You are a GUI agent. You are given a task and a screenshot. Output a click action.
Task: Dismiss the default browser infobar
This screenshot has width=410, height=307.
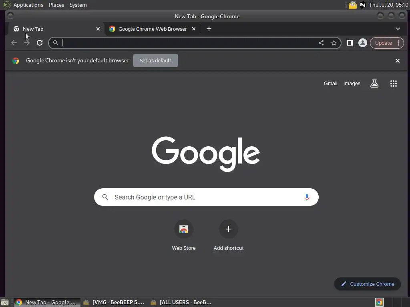pos(398,61)
